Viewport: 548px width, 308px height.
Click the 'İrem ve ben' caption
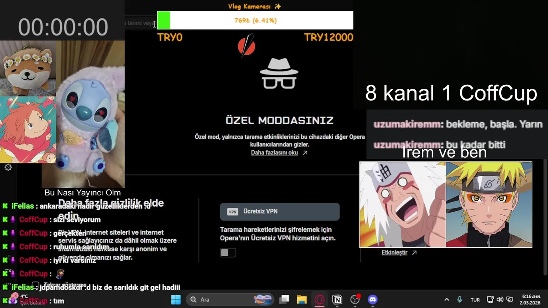click(x=444, y=152)
